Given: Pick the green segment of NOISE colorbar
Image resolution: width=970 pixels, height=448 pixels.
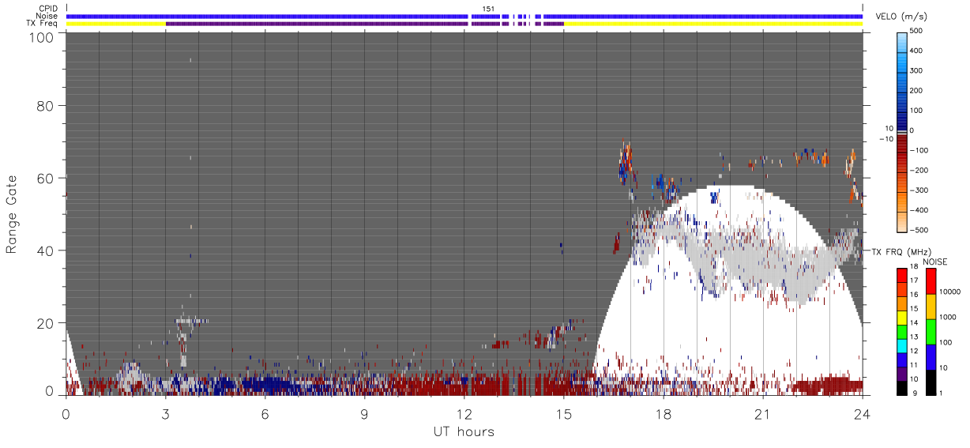Looking at the screenshot, I should (931, 331).
